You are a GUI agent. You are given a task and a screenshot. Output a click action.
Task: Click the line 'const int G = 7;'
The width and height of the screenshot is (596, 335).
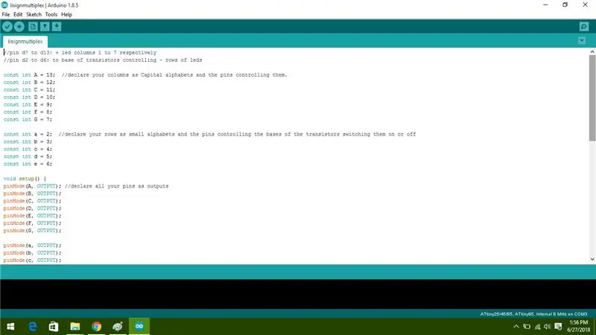point(28,119)
